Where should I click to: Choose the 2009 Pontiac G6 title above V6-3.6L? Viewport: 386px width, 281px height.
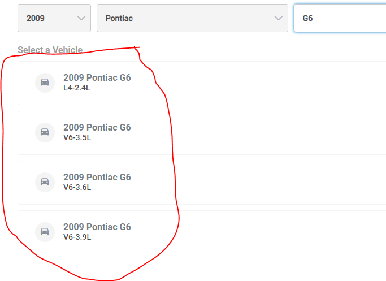click(97, 178)
